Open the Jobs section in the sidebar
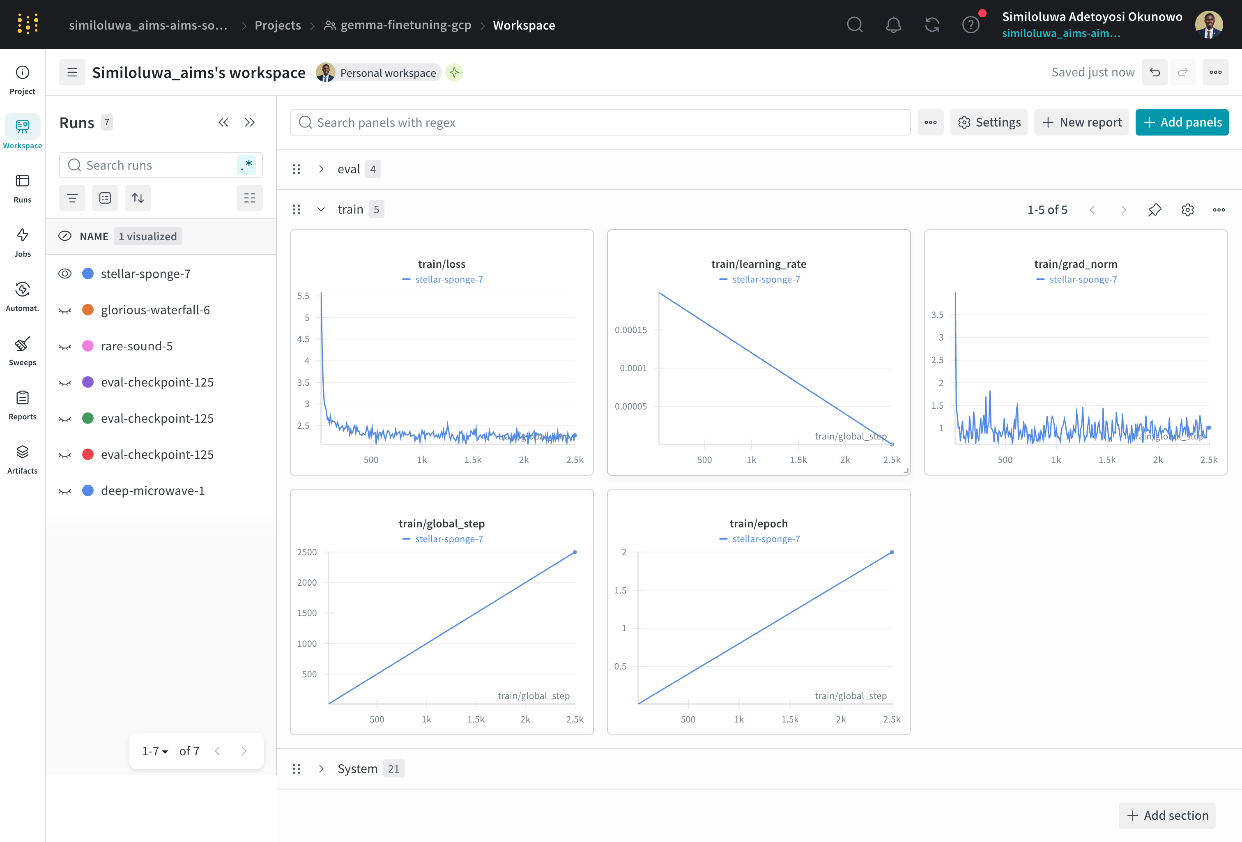The height and width of the screenshot is (842, 1242). [22, 242]
